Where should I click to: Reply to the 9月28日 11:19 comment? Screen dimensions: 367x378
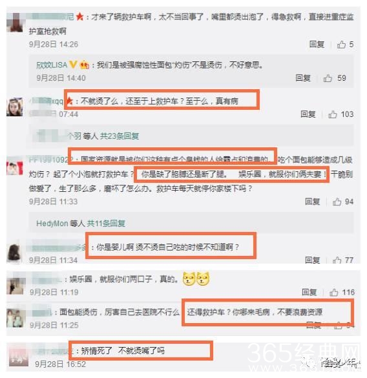309,292
